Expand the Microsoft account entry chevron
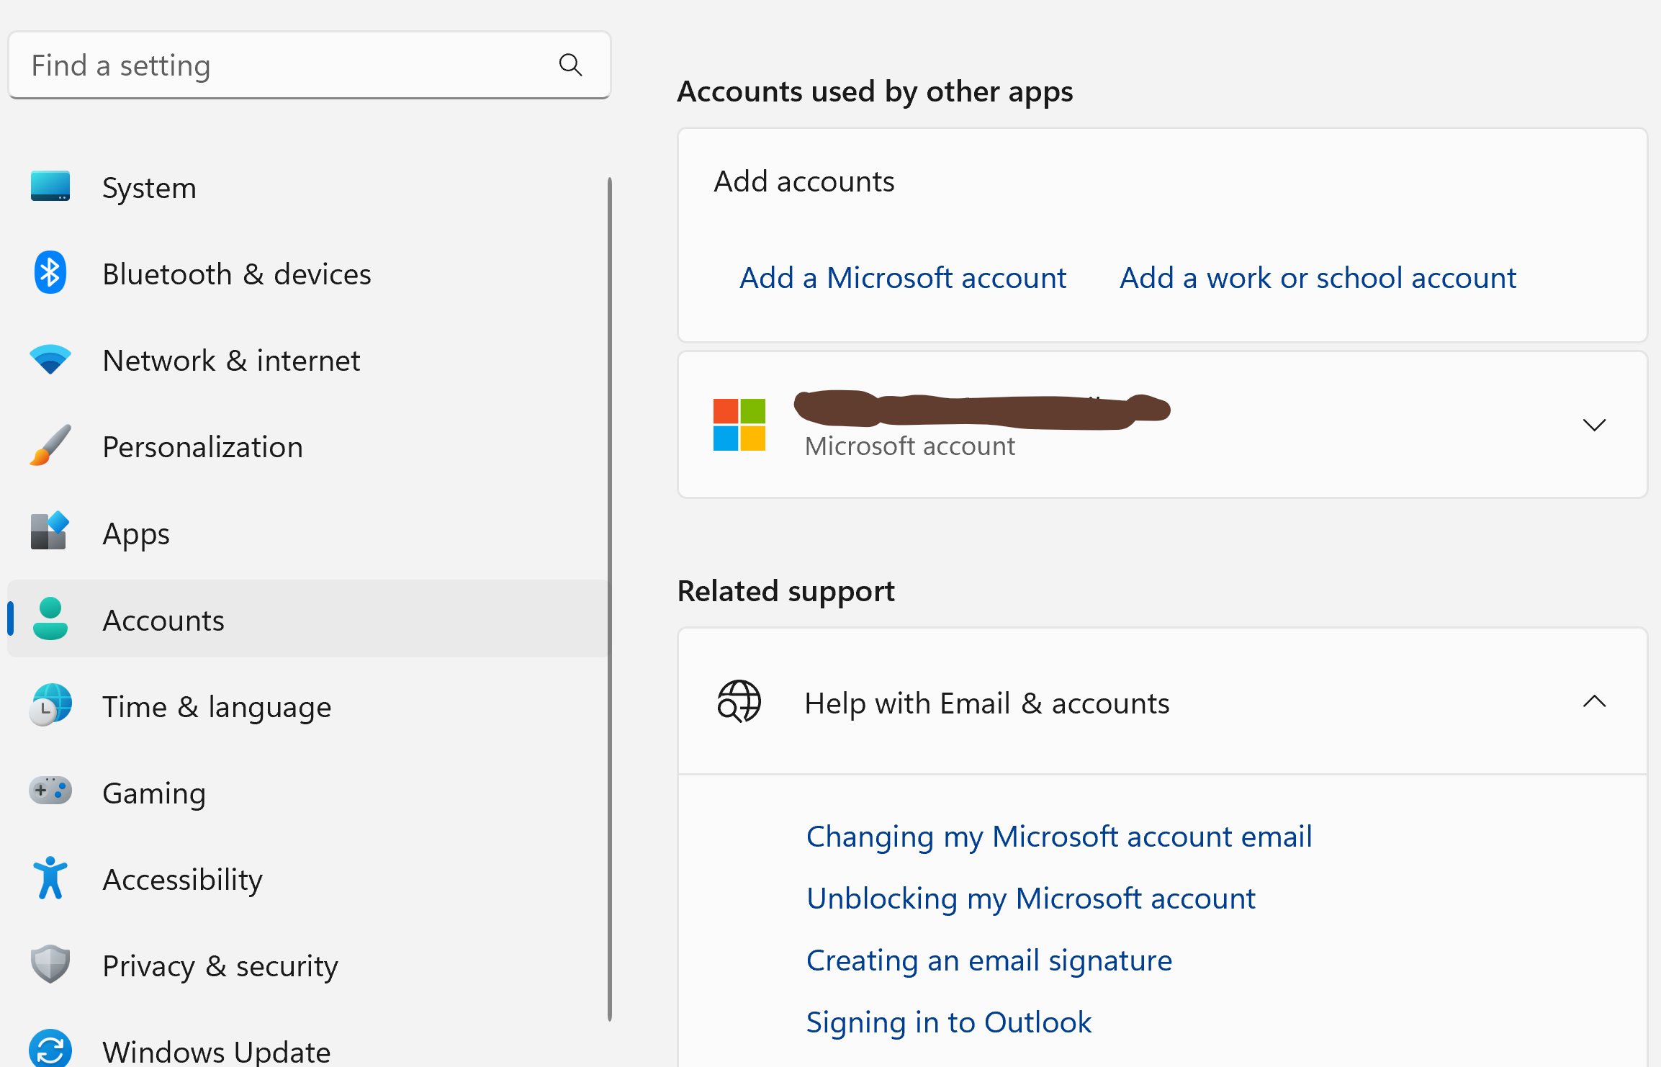Viewport: 1661px width, 1067px height. click(1594, 425)
